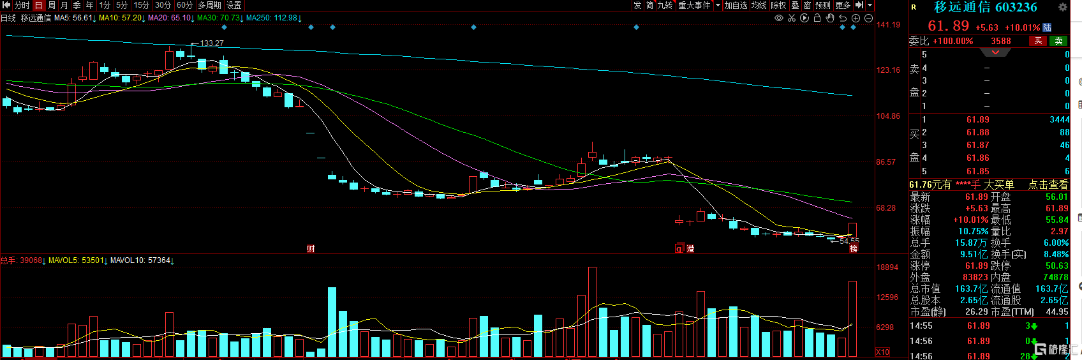
Task: Select the hand pan tool
Action: (830, 18)
